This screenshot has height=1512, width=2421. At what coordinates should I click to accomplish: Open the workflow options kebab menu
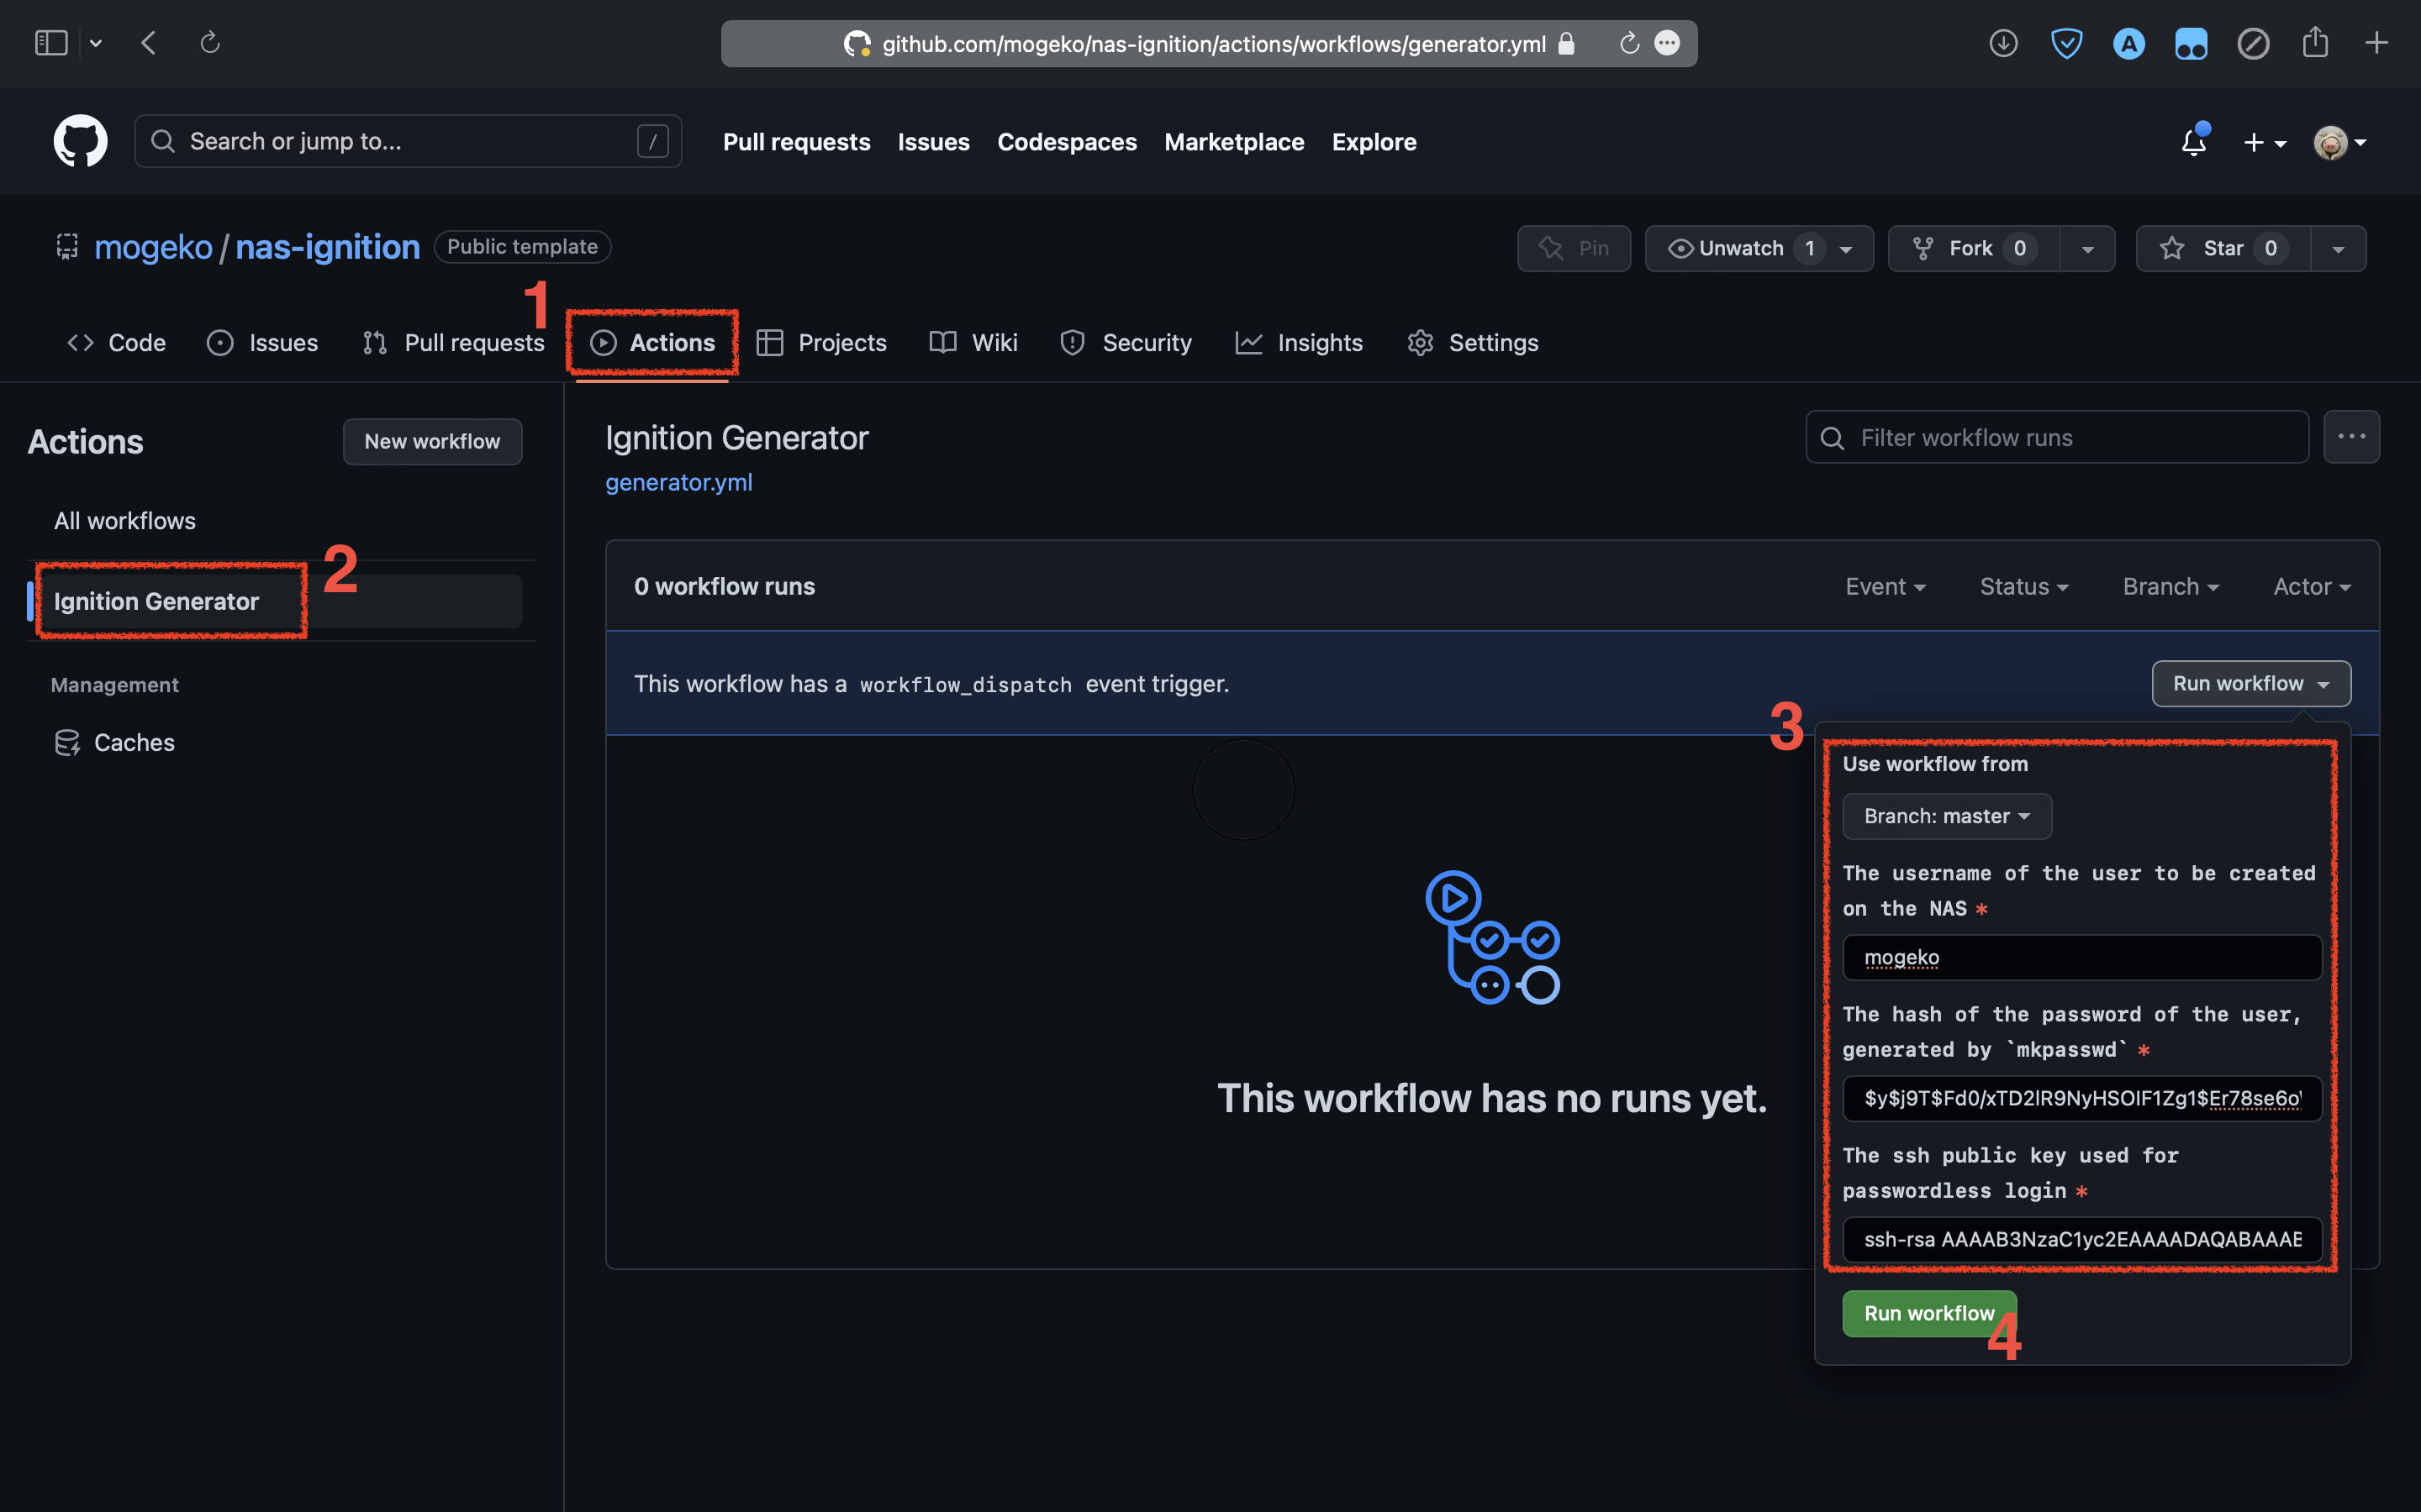(2351, 437)
